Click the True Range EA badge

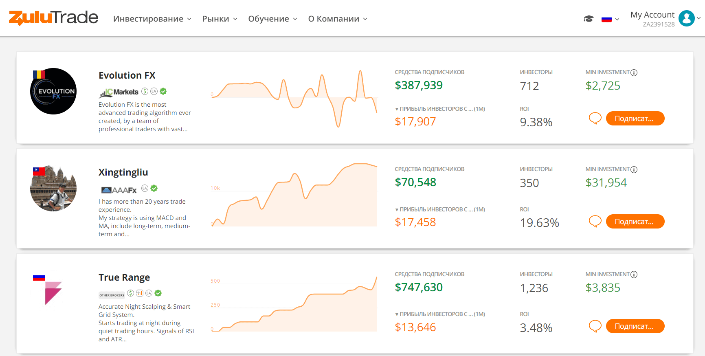[149, 293]
